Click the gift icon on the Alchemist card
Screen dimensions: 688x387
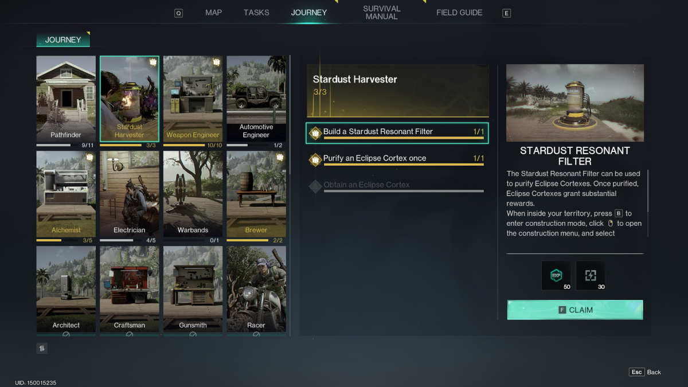coord(89,157)
